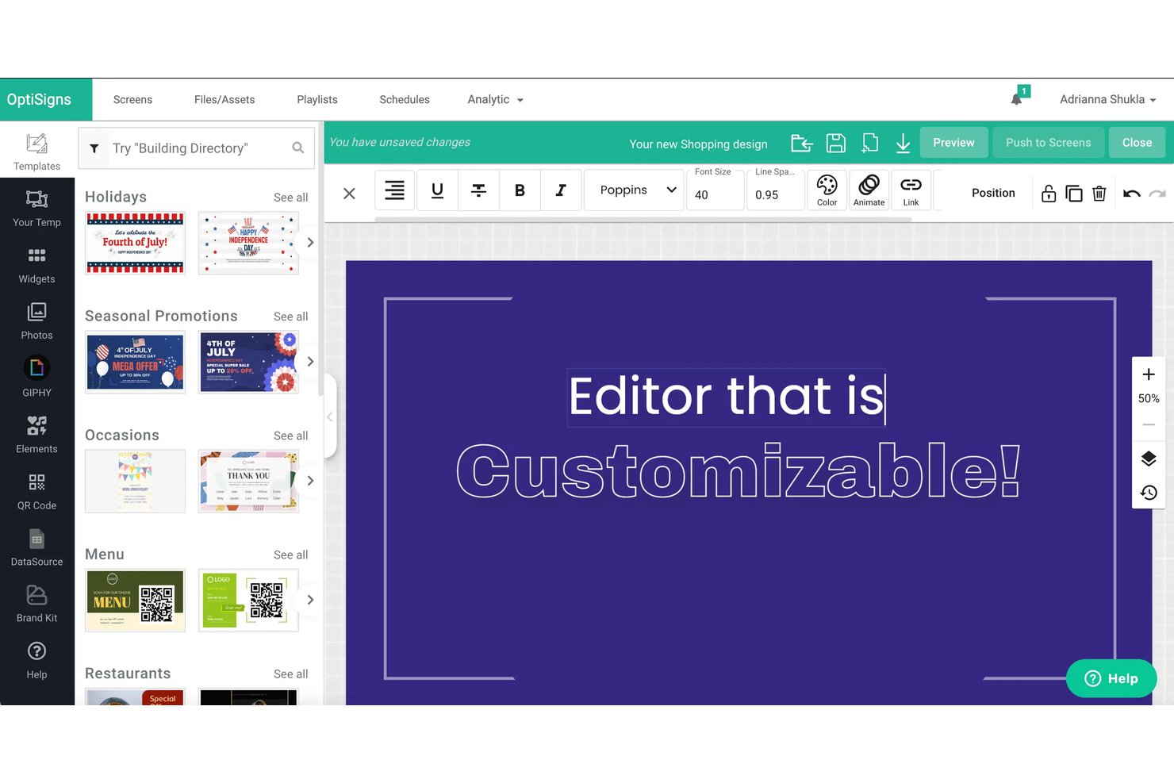The height and width of the screenshot is (783, 1174).
Task: Open the Animate options
Action: (869, 190)
